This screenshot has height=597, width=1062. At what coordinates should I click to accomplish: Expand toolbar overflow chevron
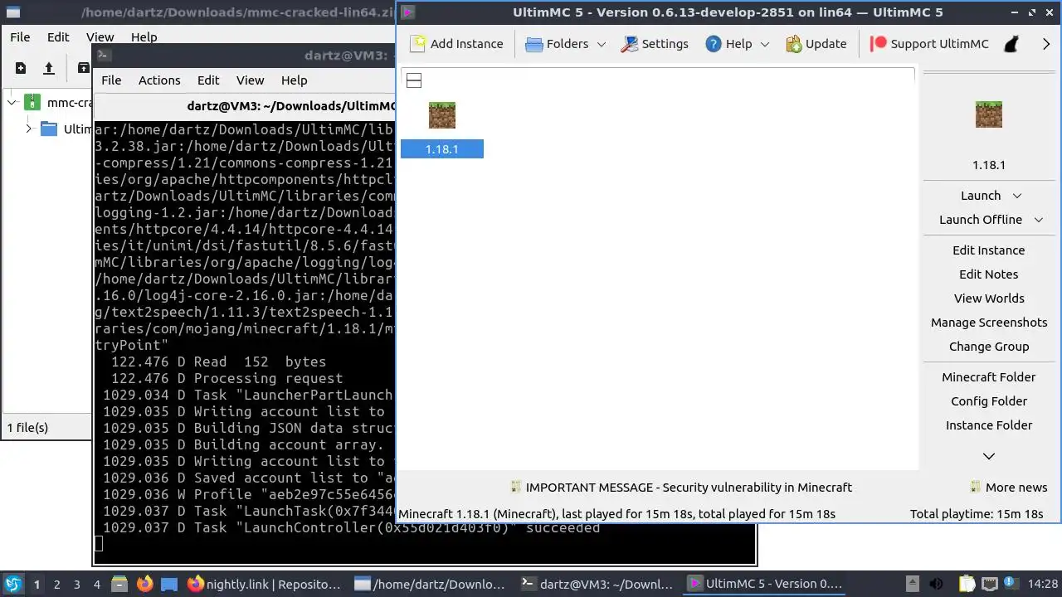click(x=1046, y=44)
